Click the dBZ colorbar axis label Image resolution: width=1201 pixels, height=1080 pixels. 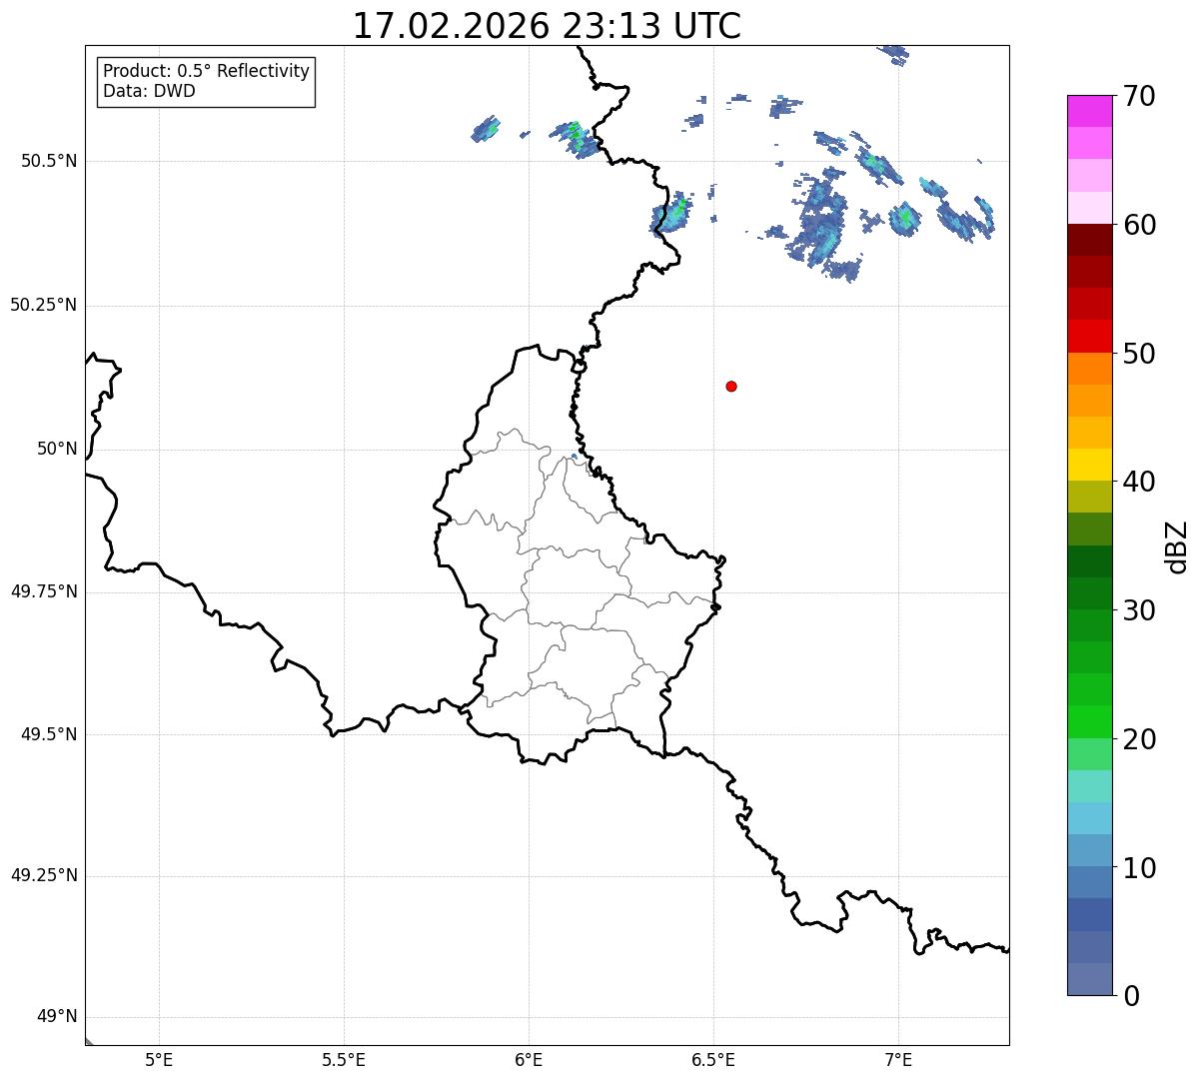point(1177,546)
